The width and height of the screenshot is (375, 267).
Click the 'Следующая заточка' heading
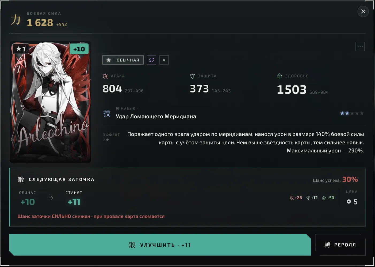coord(62,179)
